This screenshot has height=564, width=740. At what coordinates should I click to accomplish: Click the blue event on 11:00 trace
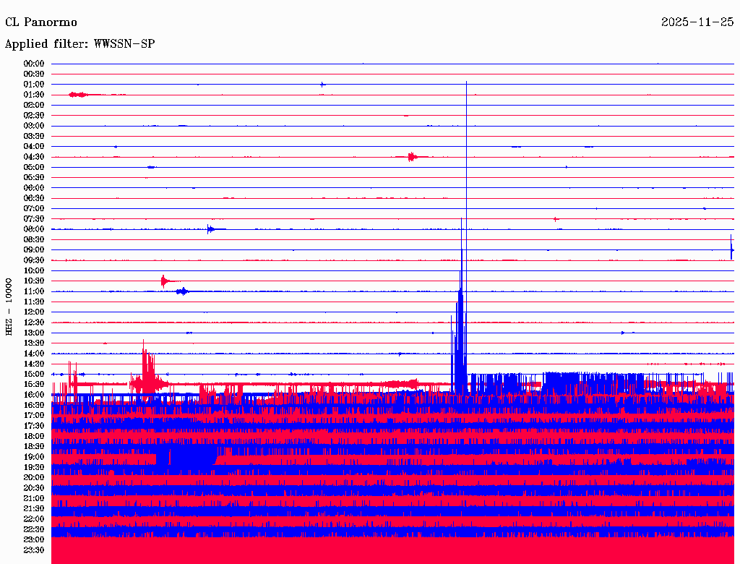pyautogui.click(x=182, y=291)
